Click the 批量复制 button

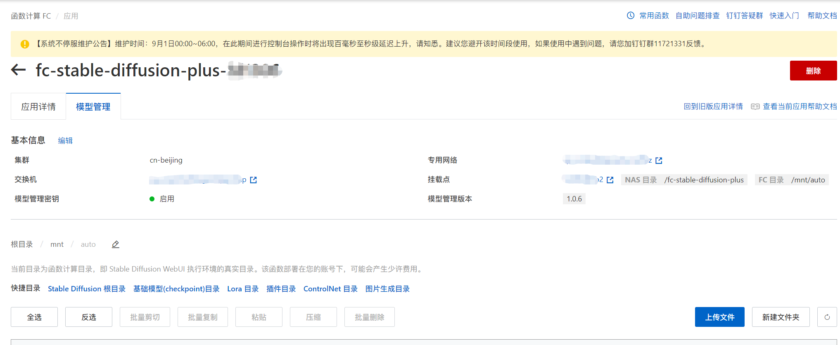[x=203, y=317]
